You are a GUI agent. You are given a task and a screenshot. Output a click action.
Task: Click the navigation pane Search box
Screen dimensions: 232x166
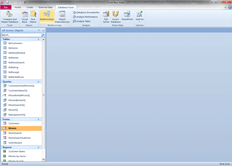21,35
